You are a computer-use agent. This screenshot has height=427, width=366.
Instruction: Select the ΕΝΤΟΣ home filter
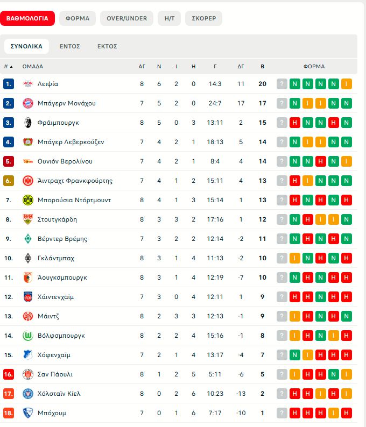70,46
